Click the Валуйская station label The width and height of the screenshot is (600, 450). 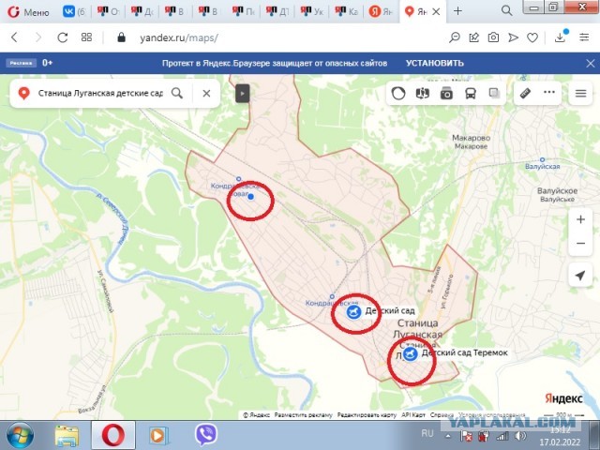pos(542,167)
